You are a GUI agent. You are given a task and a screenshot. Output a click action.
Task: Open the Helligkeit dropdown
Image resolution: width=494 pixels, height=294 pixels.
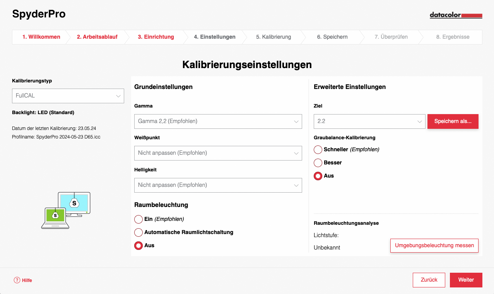[218, 185]
